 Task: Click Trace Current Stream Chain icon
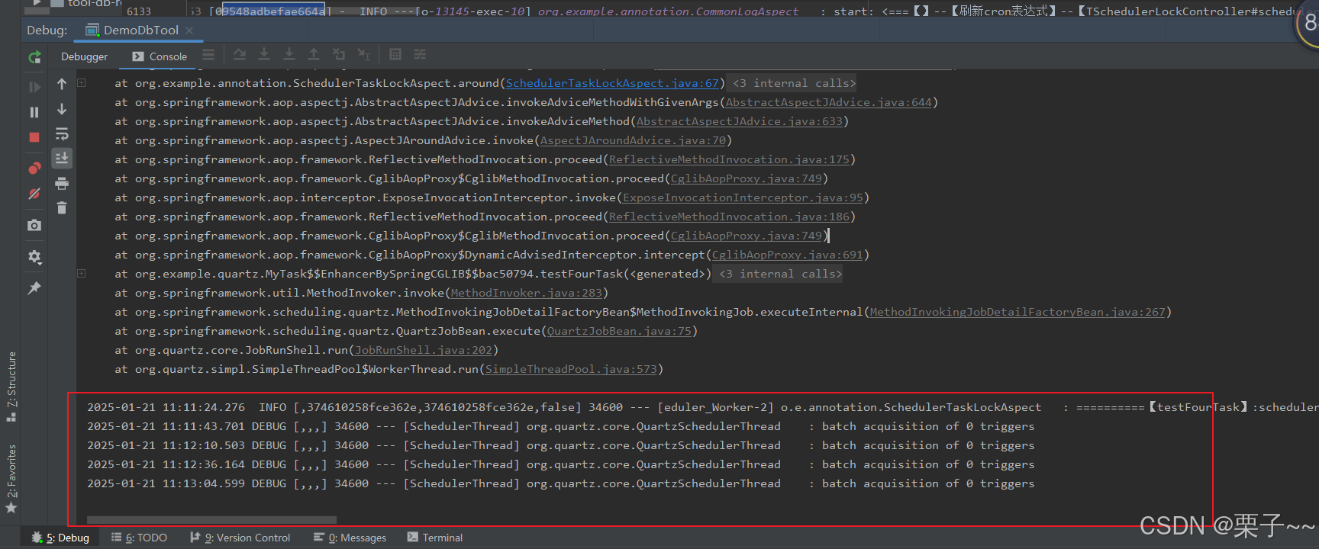[420, 55]
